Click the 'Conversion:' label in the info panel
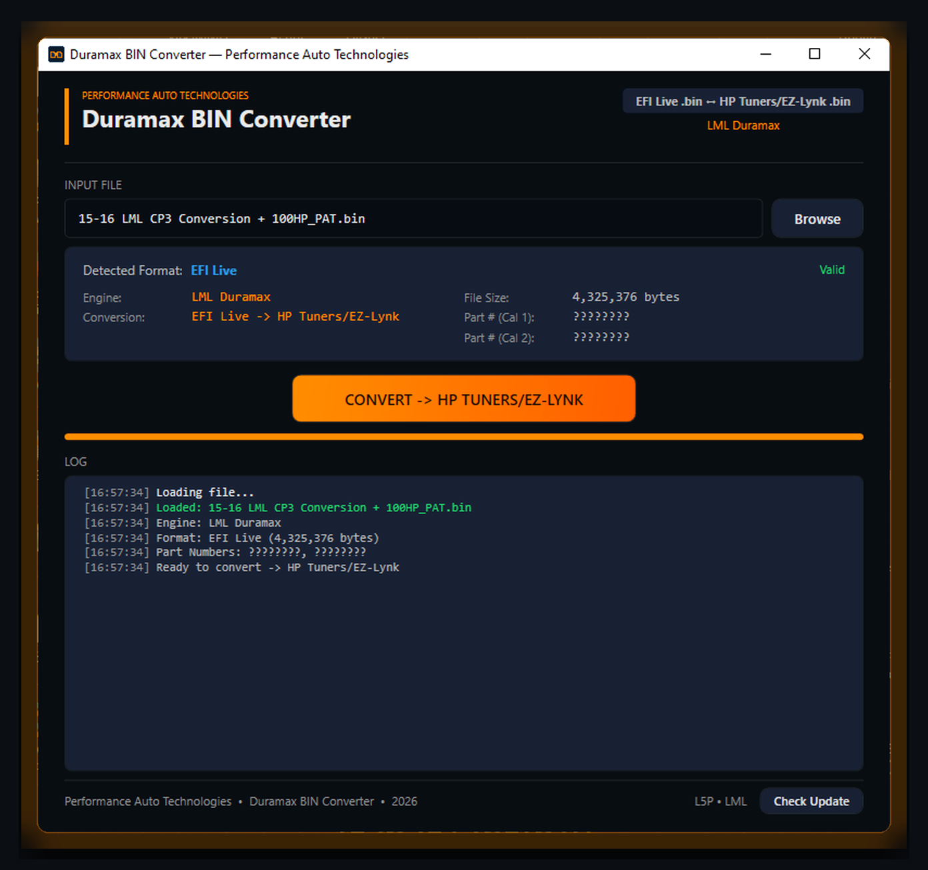928x870 pixels. tap(114, 318)
